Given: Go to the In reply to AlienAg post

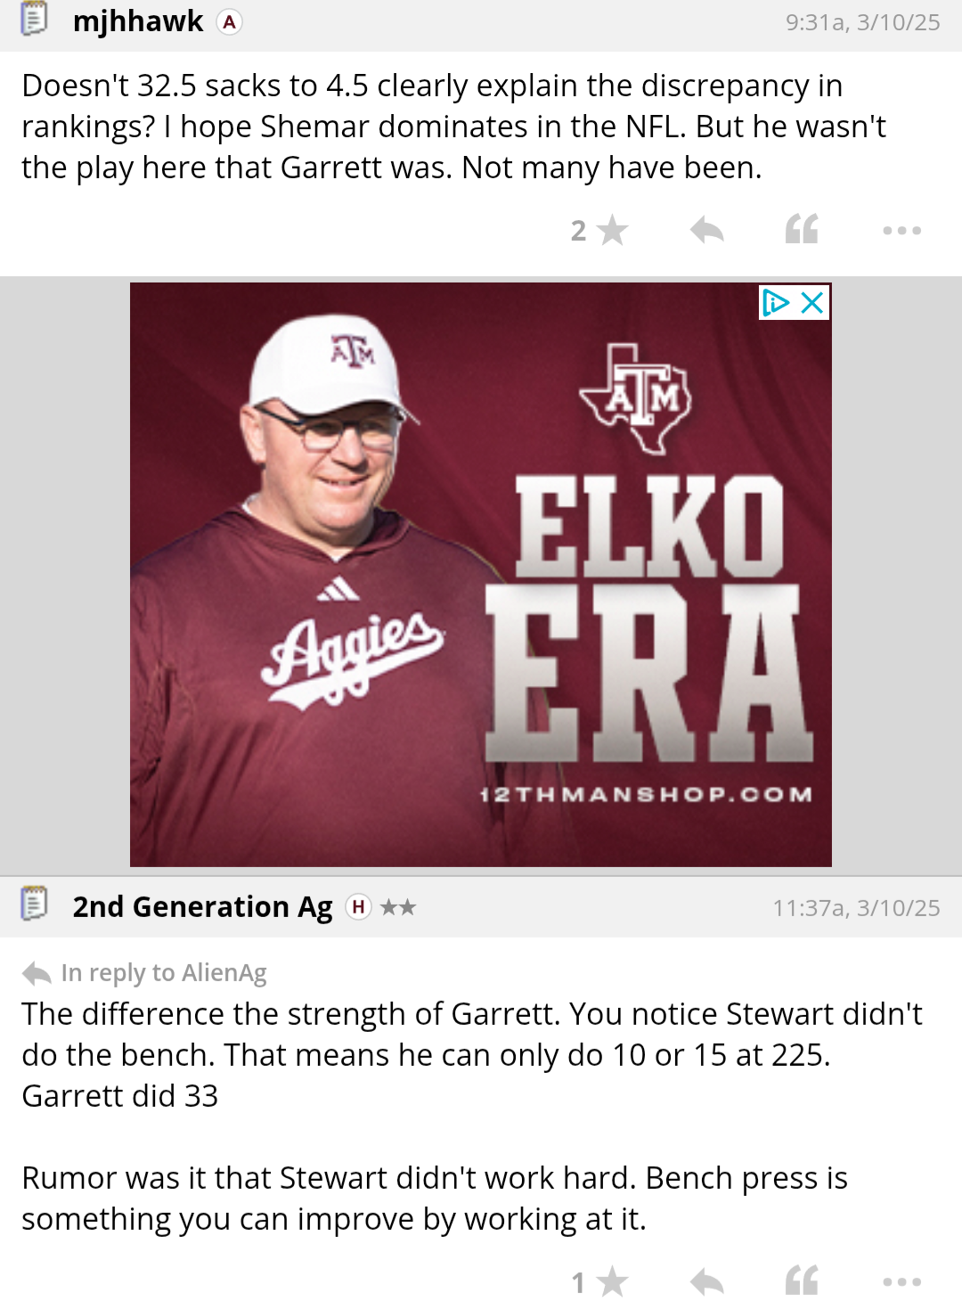Looking at the screenshot, I should pyautogui.click(x=144, y=973).
